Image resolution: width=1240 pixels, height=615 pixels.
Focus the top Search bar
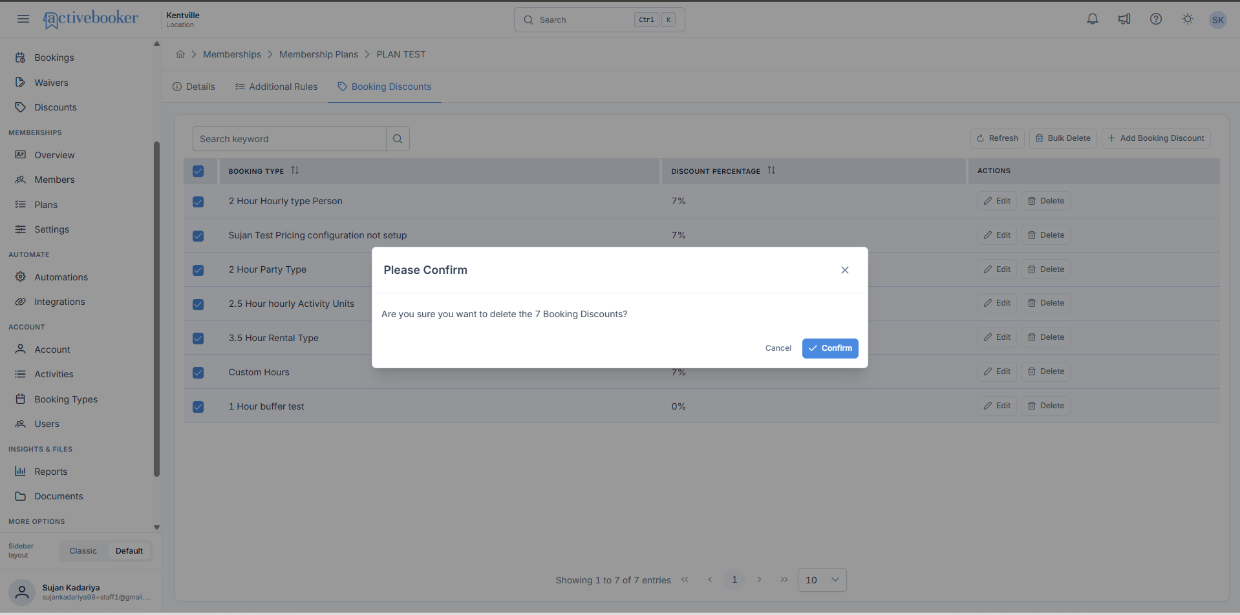(599, 20)
